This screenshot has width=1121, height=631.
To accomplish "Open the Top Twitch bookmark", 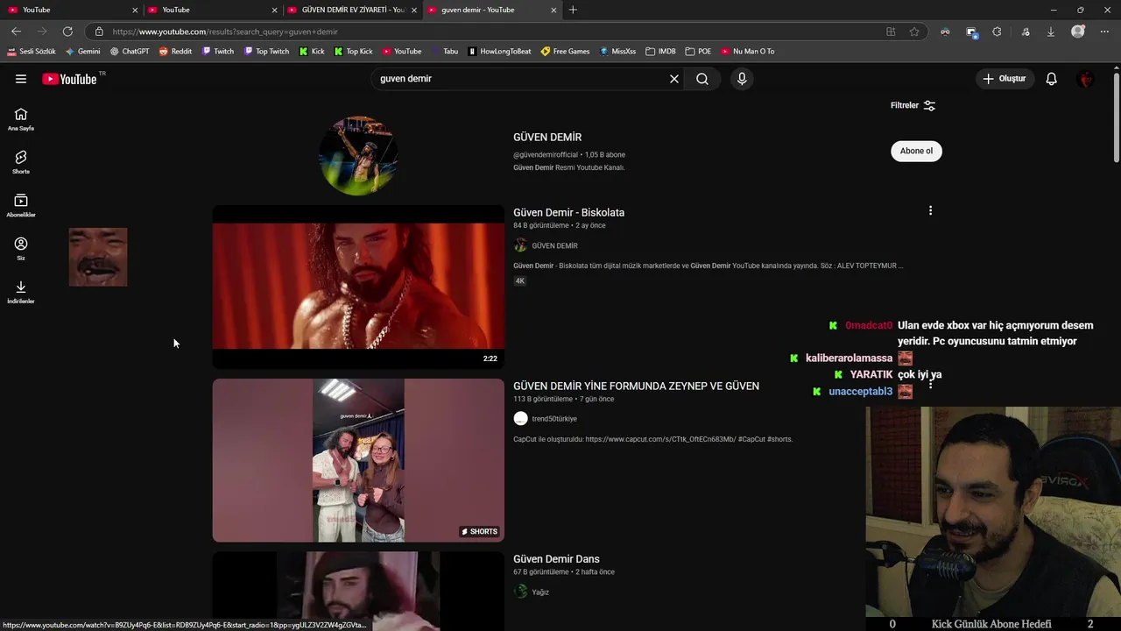I will pos(265,52).
